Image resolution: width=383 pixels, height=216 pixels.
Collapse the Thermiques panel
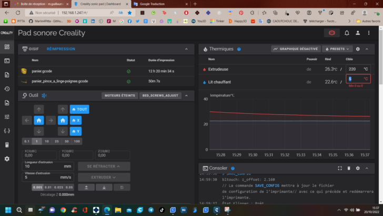367,49
